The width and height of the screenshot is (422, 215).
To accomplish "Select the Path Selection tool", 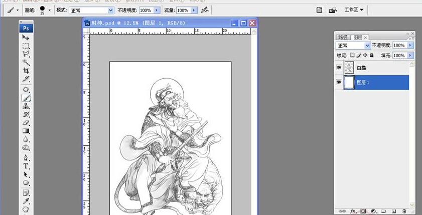I will 26,174.
